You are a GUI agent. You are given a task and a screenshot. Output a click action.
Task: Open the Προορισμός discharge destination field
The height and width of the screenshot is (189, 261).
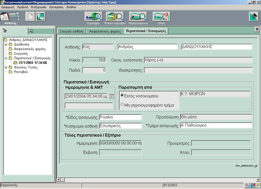221,143
